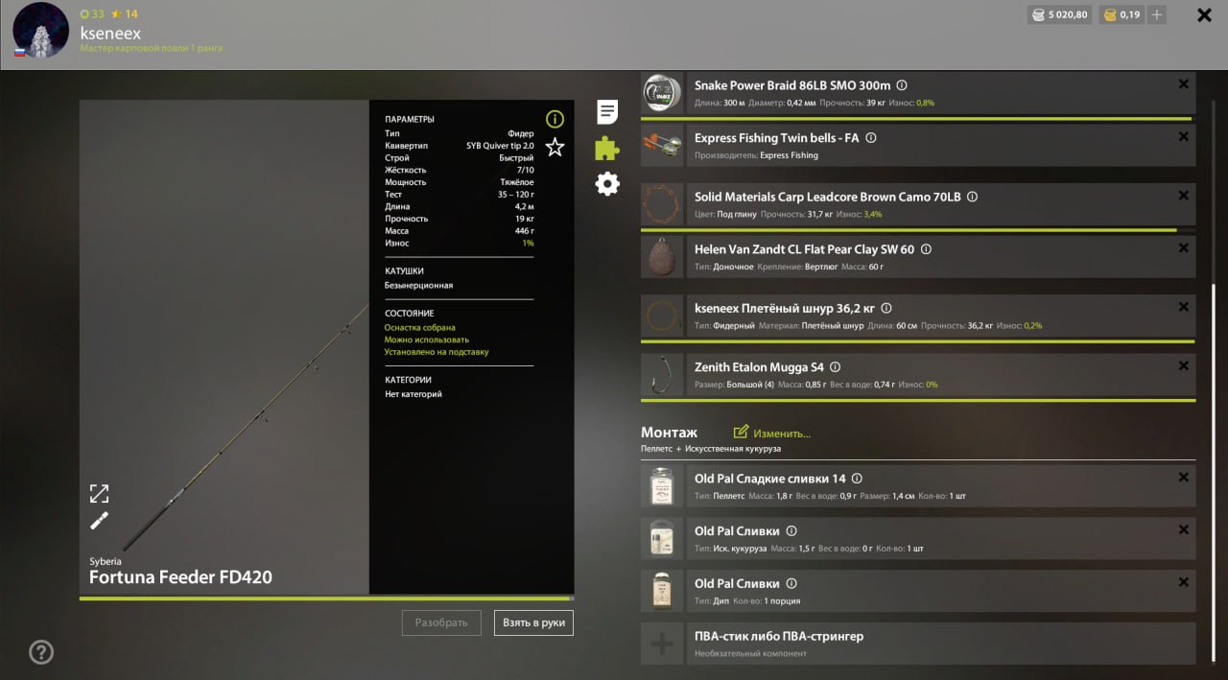Show info for Old Pal Сладкие сливки 14
1228x680 pixels.
[x=857, y=479]
